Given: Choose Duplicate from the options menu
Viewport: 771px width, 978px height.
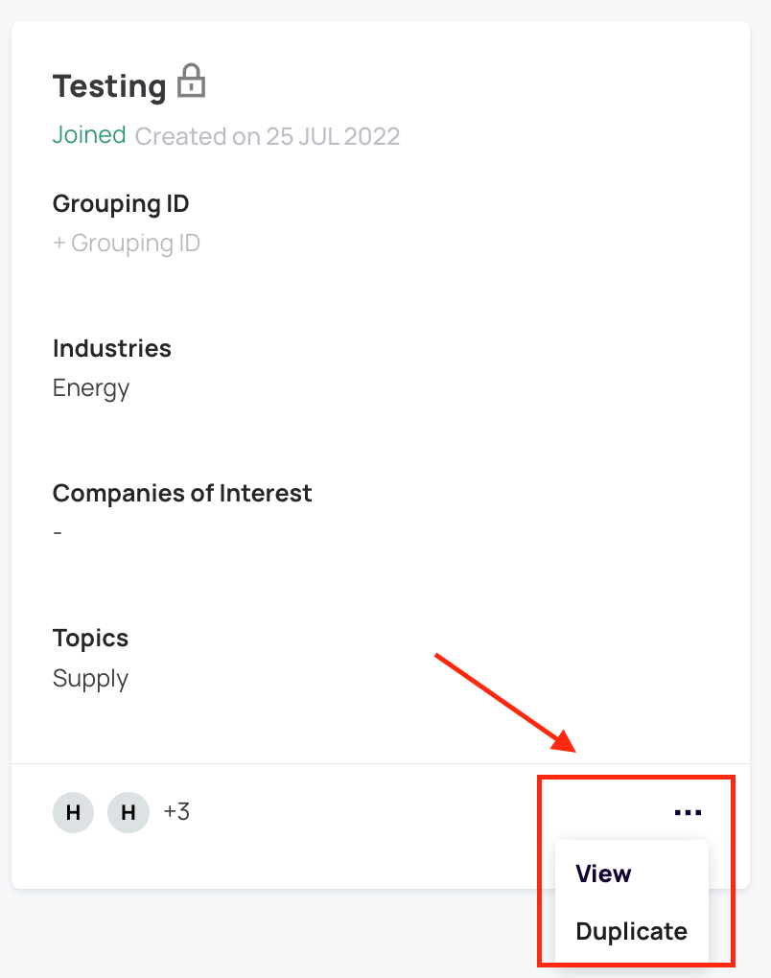Looking at the screenshot, I should click(631, 931).
